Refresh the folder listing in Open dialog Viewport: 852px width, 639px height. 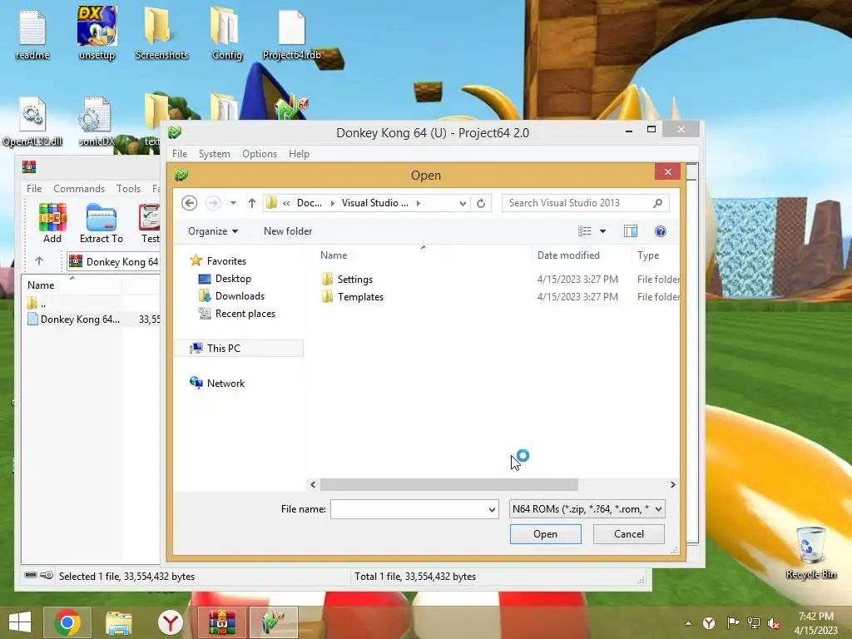pyautogui.click(x=481, y=203)
